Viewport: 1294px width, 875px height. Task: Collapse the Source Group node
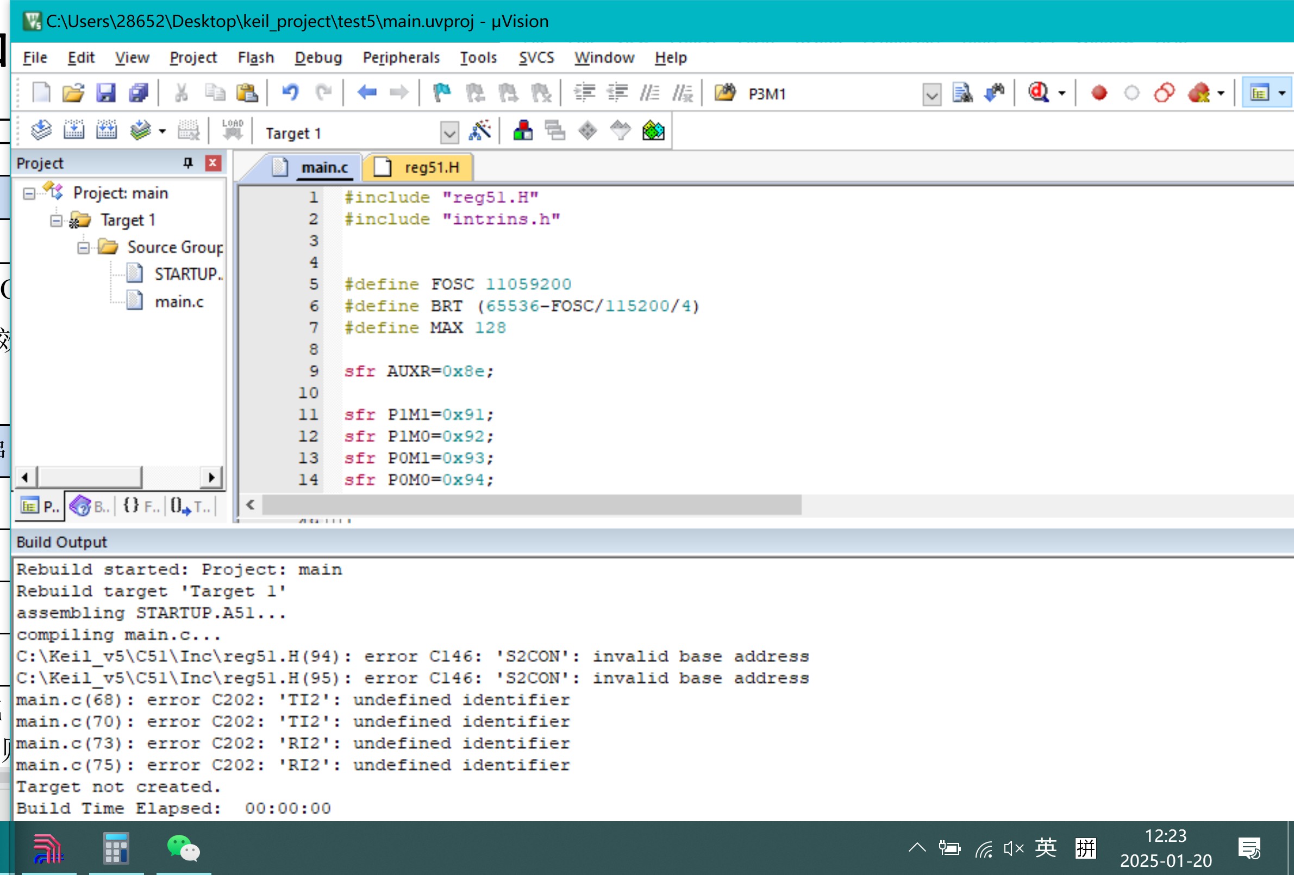pyautogui.click(x=84, y=248)
